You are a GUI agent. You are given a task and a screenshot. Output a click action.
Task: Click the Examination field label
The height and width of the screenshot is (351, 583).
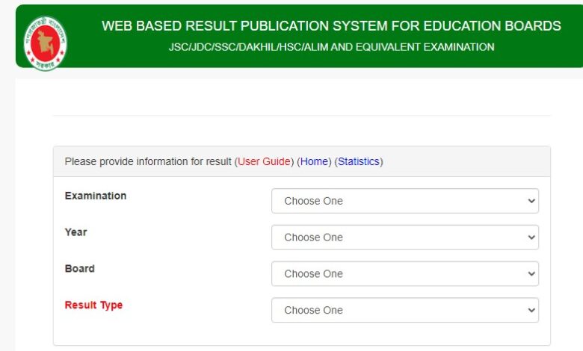[x=96, y=196]
